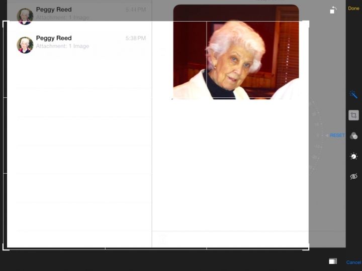Reset the straighten angle
This screenshot has width=362, height=271.
click(337, 135)
